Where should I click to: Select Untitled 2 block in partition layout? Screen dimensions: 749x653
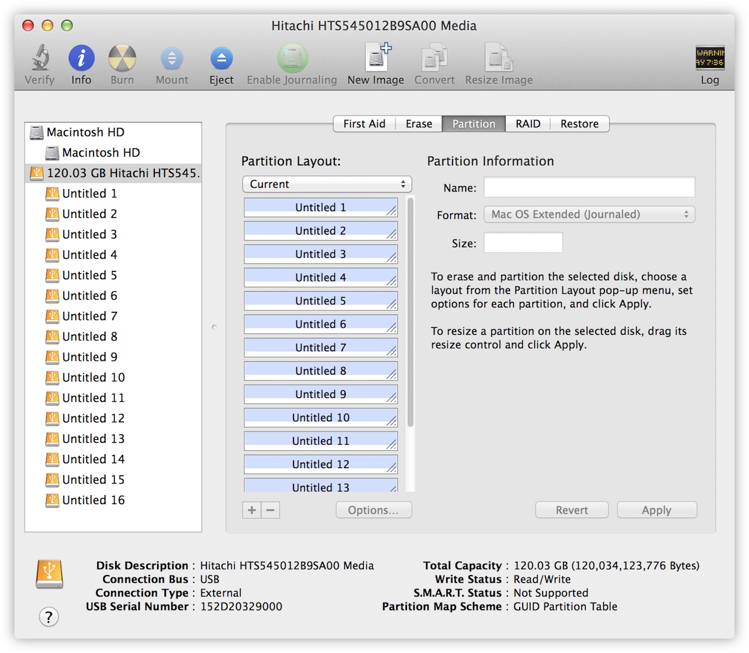[320, 230]
